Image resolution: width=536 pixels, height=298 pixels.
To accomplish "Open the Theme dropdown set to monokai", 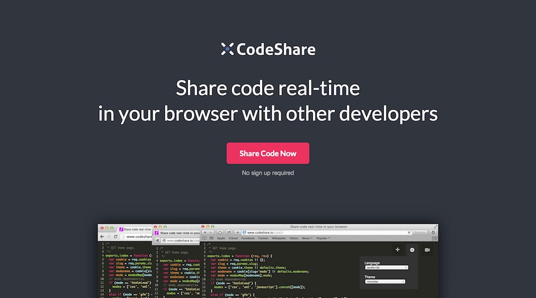I will click(x=385, y=282).
